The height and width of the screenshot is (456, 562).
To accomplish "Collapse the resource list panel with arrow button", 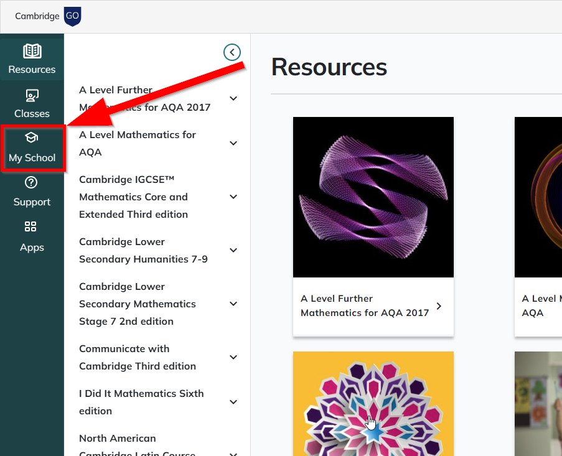I will (x=232, y=52).
